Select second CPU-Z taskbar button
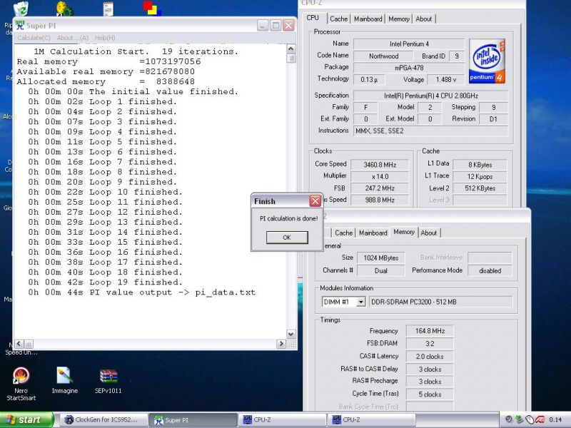 371,420
